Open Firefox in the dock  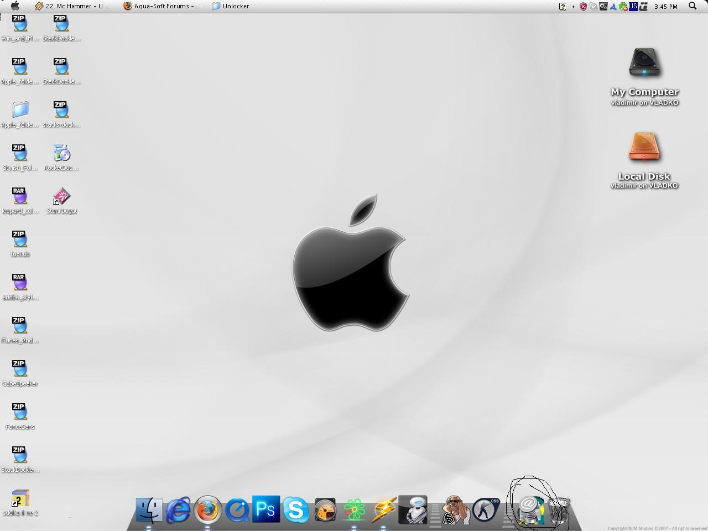click(208, 510)
